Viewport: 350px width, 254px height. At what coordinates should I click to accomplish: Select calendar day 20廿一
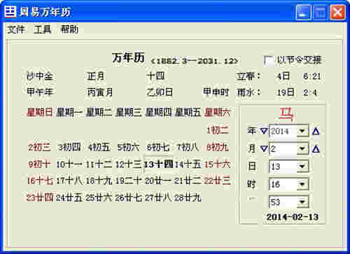pyautogui.click(x=158, y=181)
